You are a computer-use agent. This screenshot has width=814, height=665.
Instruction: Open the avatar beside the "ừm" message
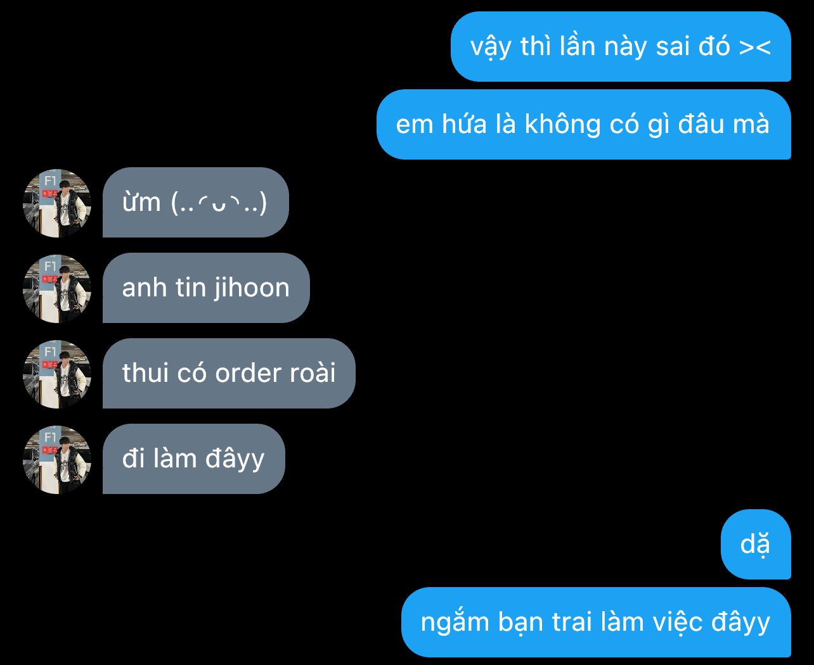57,203
